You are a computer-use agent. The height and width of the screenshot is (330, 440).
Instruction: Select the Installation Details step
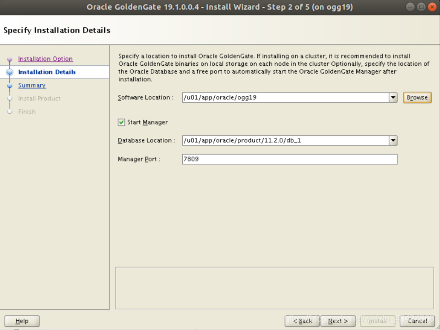[47, 72]
